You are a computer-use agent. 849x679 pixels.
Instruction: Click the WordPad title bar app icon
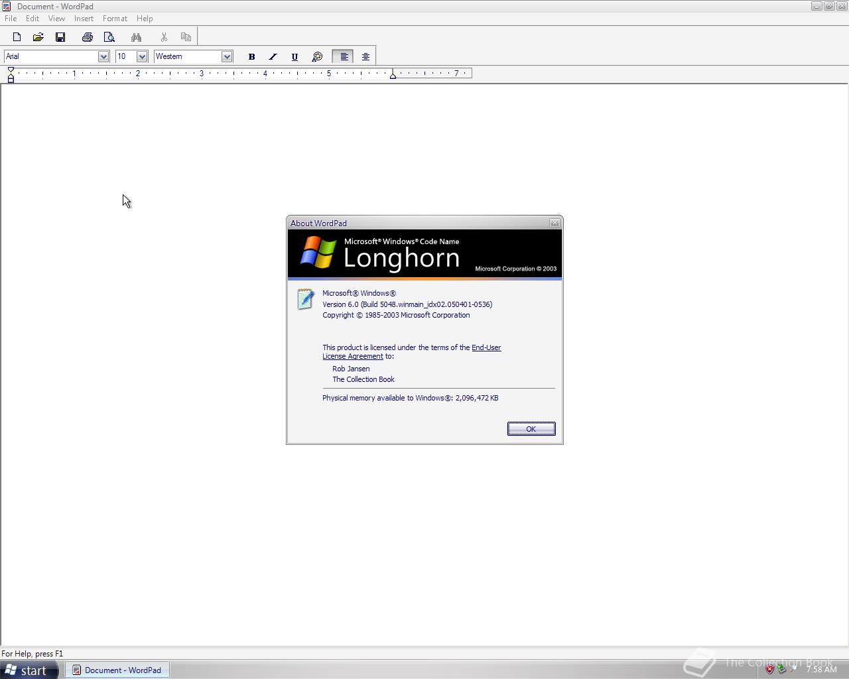[6, 6]
